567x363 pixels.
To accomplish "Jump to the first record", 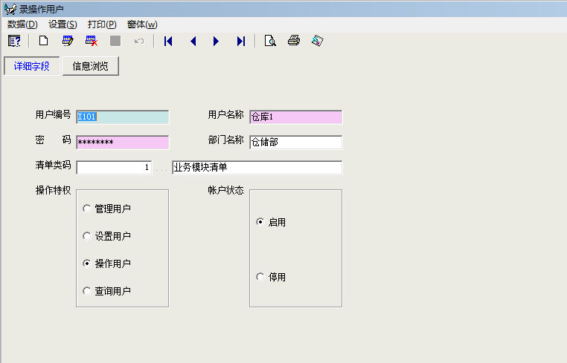I will [168, 41].
